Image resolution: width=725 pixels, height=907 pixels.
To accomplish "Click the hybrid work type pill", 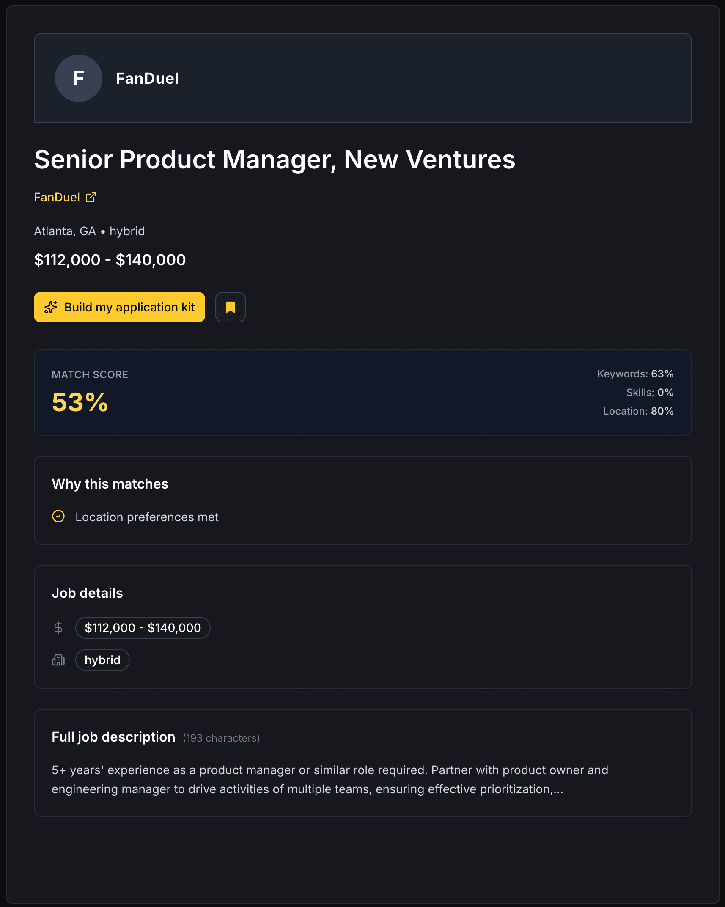I will click(x=102, y=660).
